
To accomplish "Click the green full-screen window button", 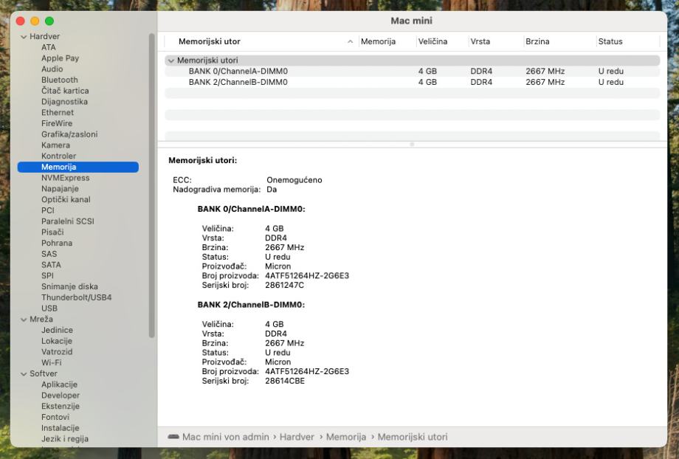I will [x=49, y=21].
